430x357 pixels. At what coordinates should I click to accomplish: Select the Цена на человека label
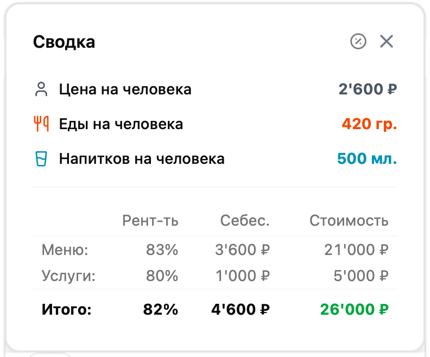pyautogui.click(x=125, y=90)
